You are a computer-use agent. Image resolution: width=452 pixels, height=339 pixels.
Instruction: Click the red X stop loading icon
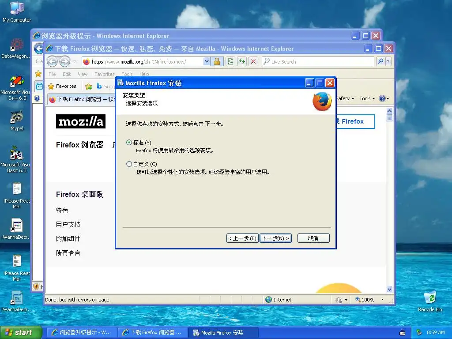coord(253,61)
